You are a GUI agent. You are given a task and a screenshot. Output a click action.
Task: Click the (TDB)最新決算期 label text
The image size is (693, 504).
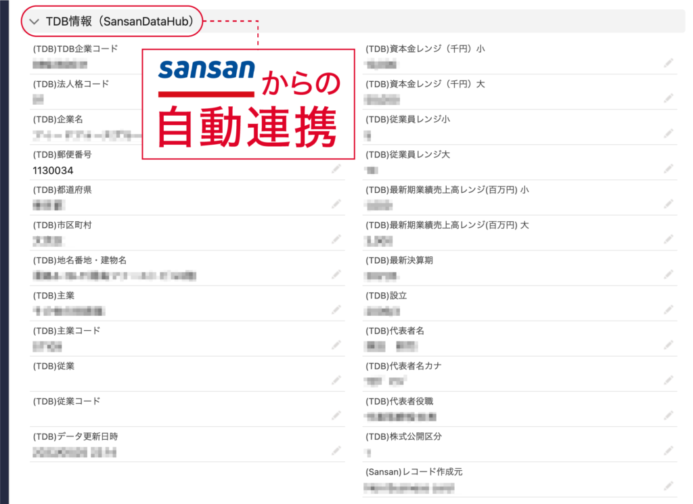click(399, 260)
